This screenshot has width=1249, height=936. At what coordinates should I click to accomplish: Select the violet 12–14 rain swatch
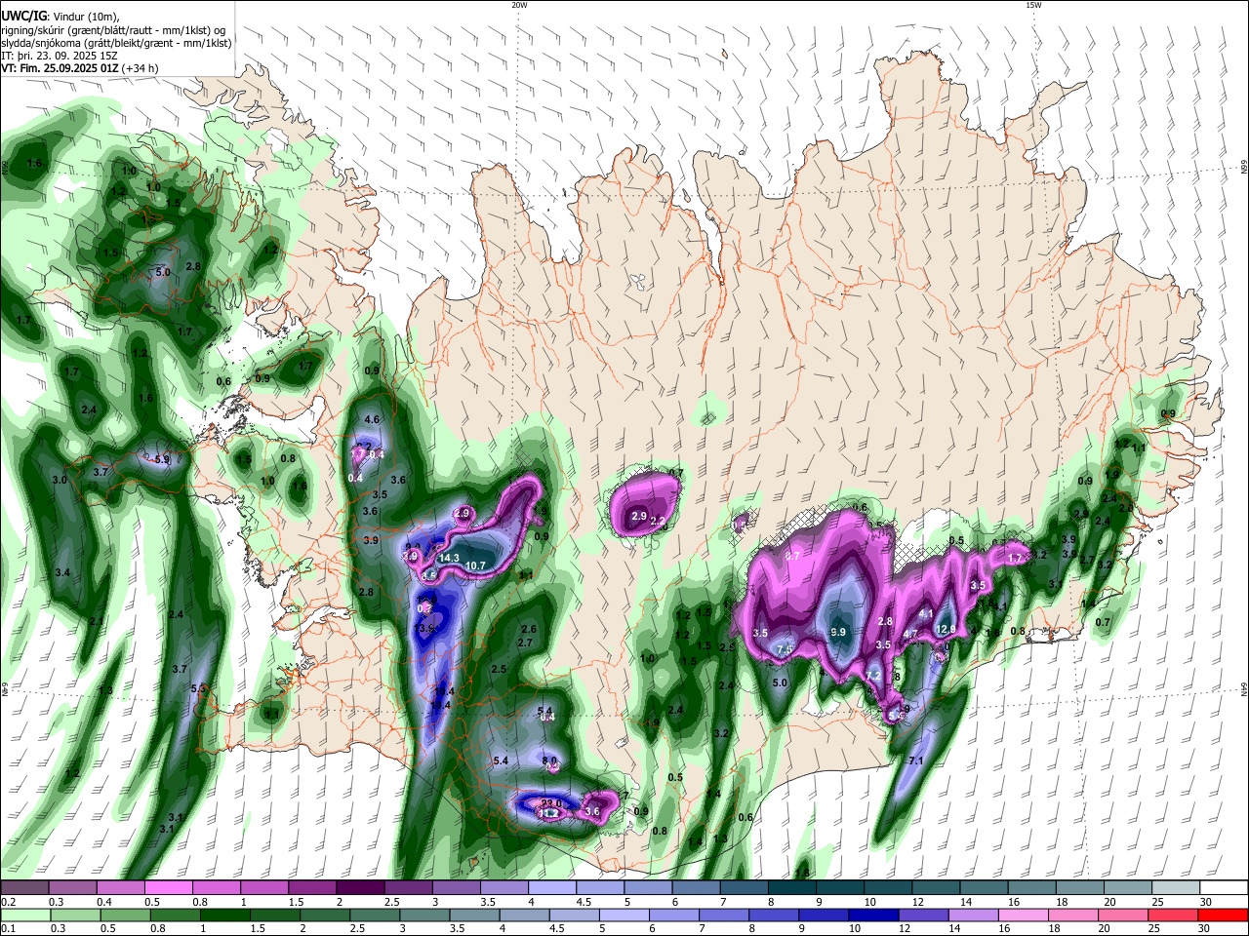coord(923,915)
